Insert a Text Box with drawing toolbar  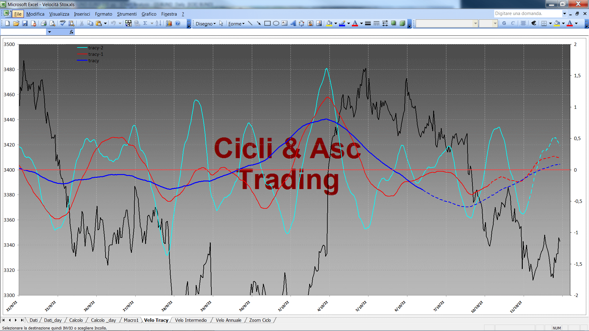click(x=285, y=23)
